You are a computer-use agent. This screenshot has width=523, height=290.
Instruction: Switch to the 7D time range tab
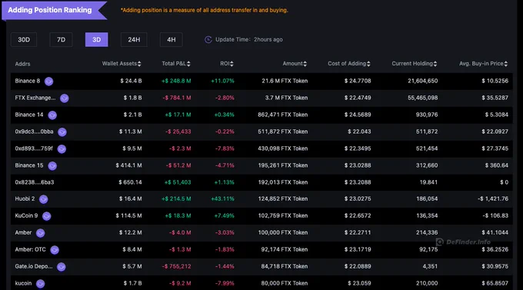(x=61, y=40)
